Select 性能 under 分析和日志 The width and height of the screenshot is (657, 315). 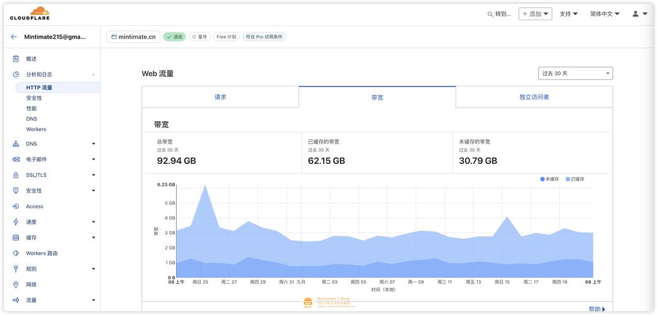pos(32,108)
